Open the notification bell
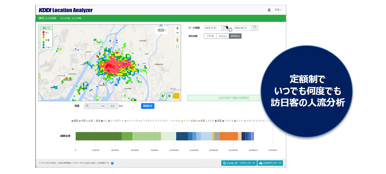The height and width of the screenshot is (174, 386). (x=269, y=10)
